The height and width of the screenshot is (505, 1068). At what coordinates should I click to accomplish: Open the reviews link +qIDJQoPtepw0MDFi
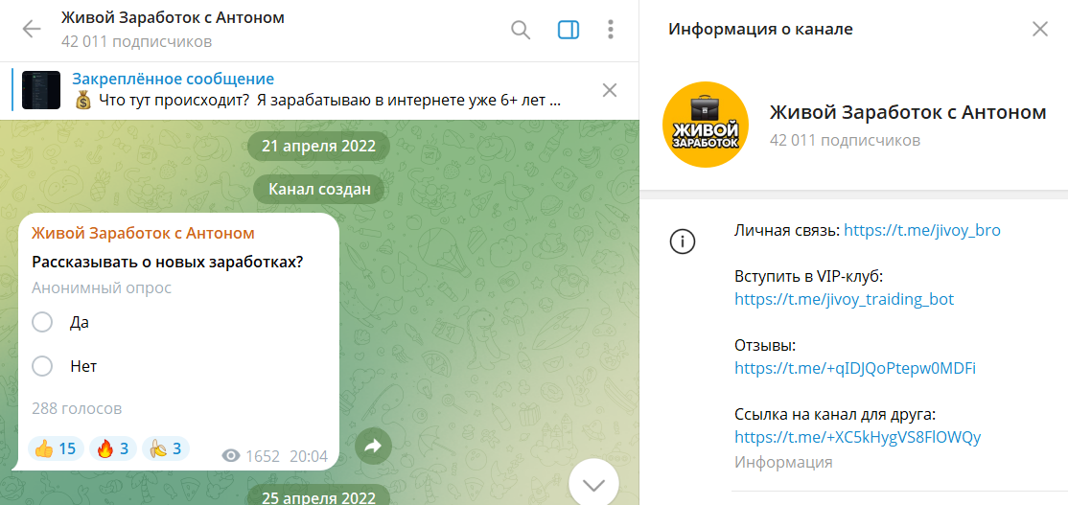pos(855,368)
